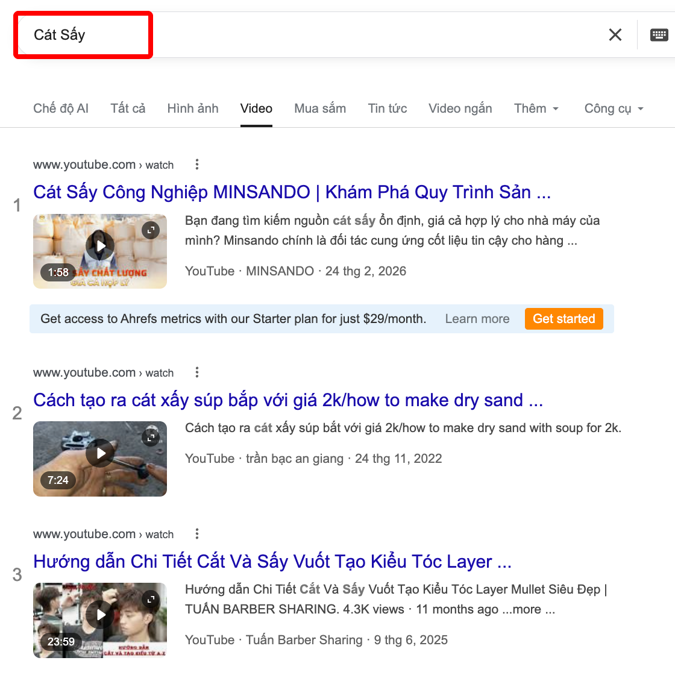Click "trần bạc an giang · 24 thg 11, 2022" text
The image size is (675, 681).
pyautogui.click(x=344, y=459)
